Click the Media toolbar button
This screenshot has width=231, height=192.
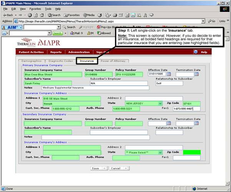90,15
